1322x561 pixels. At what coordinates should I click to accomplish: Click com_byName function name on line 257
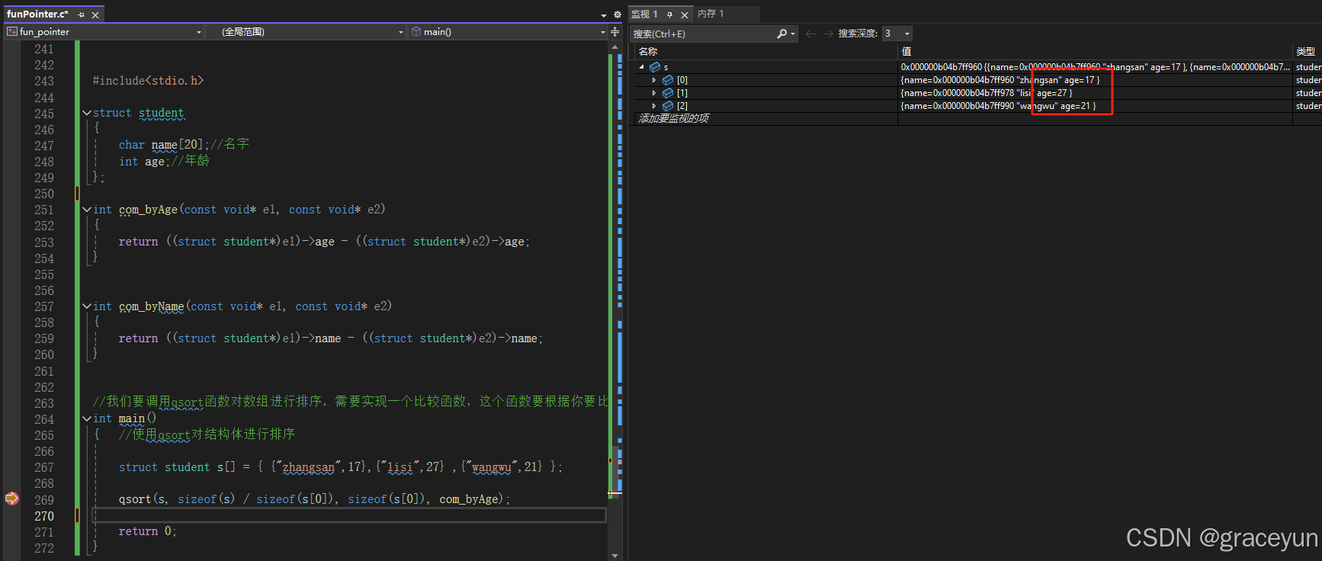pos(151,306)
